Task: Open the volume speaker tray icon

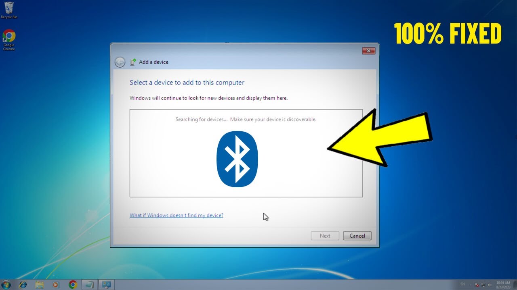Action: [490, 285]
